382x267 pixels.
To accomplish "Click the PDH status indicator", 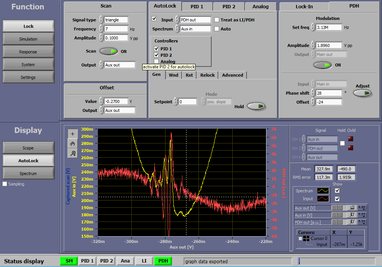I will pos(163,261).
